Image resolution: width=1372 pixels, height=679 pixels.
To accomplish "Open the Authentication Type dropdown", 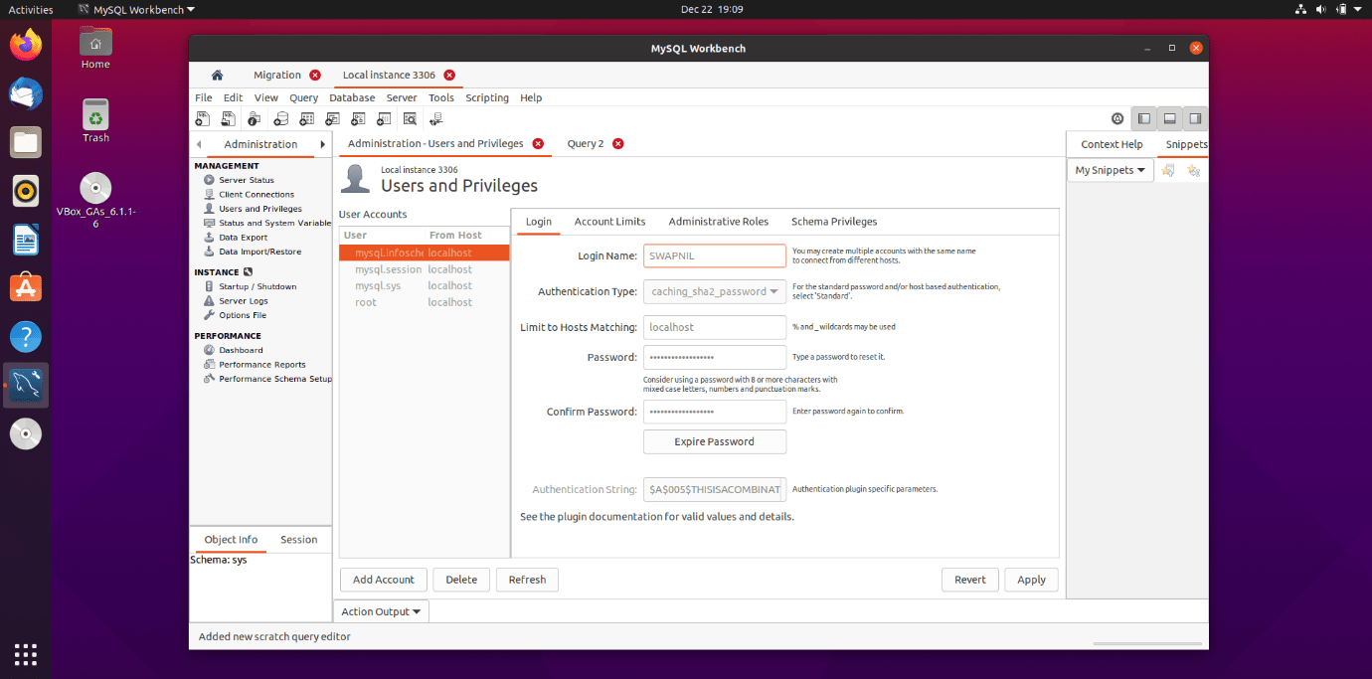I will tap(714, 291).
